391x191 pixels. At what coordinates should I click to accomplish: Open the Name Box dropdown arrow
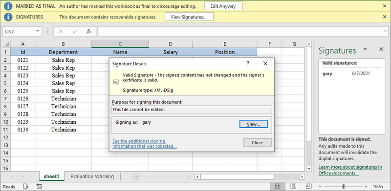(38, 31)
